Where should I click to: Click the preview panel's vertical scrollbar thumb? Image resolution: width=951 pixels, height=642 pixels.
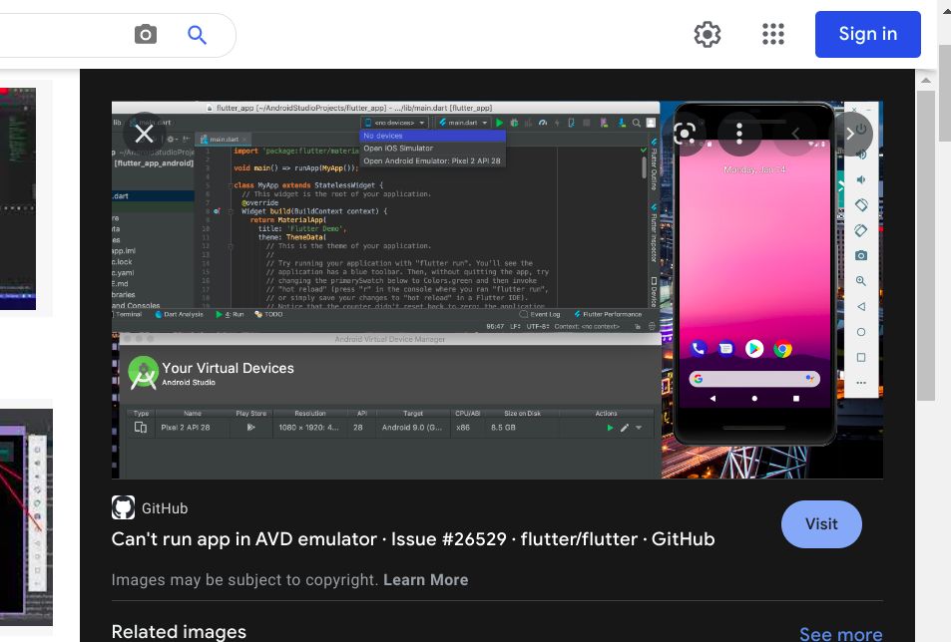[x=925, y=245]
